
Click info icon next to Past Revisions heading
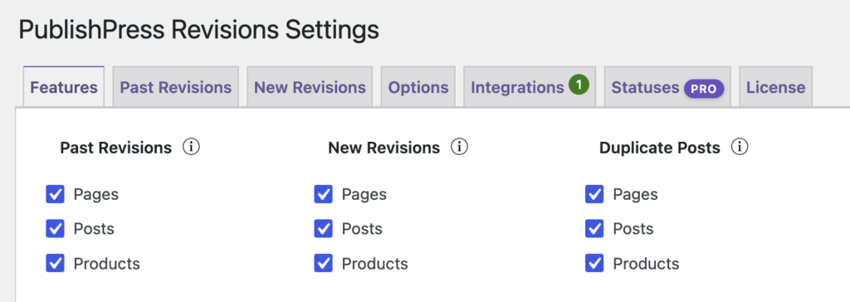(192, 147)
